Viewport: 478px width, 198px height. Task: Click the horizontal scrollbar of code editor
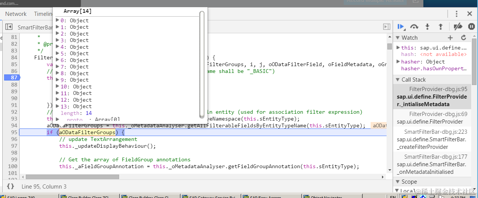pyautogui.click(x=72, y=177)
